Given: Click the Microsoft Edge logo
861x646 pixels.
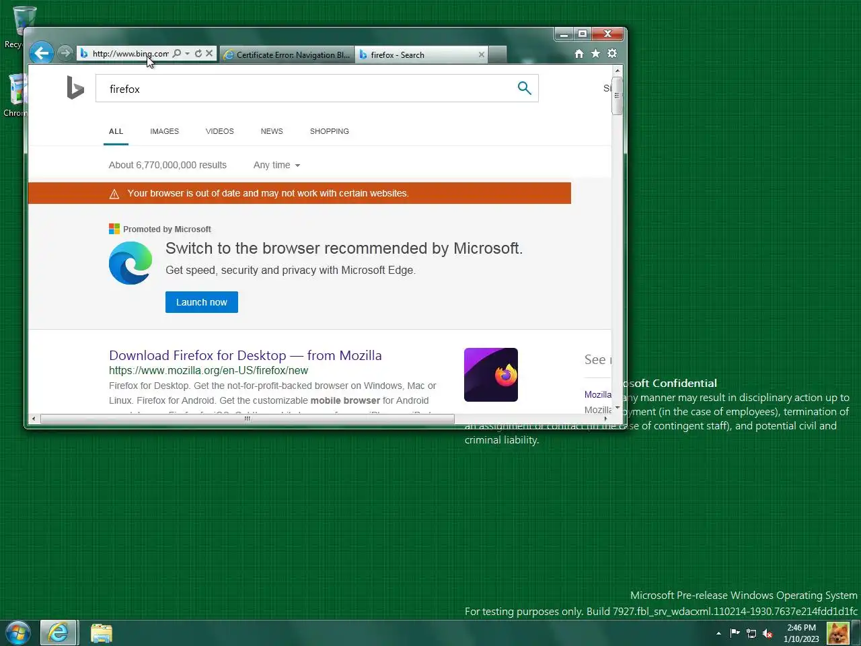Looking at the screenshot, I should click(130, 263).
